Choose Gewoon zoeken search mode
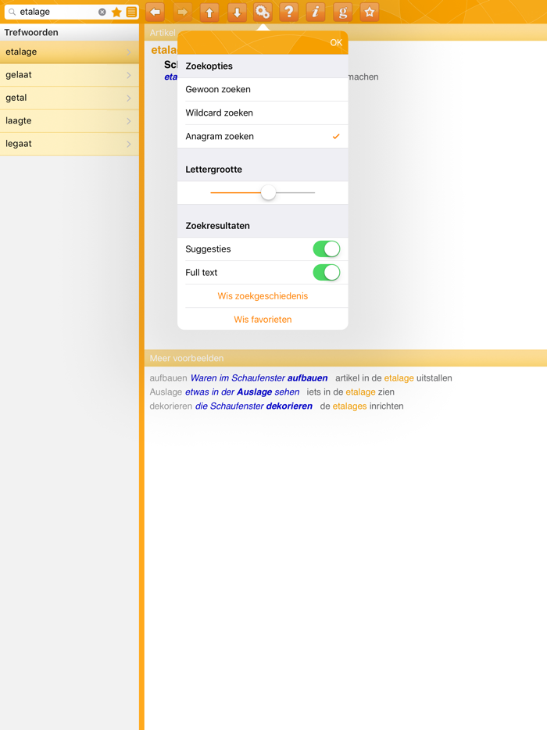The width and height of the screenshot is (547, 730). point(263,89)
